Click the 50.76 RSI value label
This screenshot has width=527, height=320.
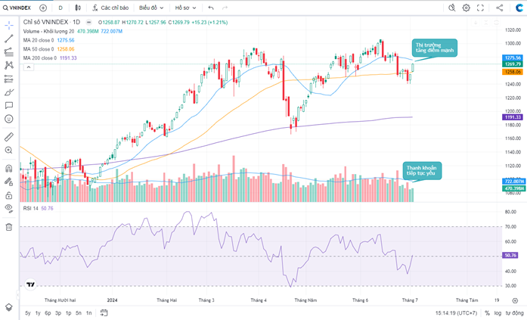pos(510,256)
